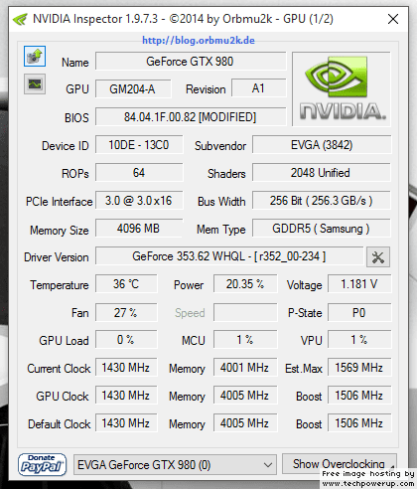Open the Donate PayPal button

click(42, 464)
